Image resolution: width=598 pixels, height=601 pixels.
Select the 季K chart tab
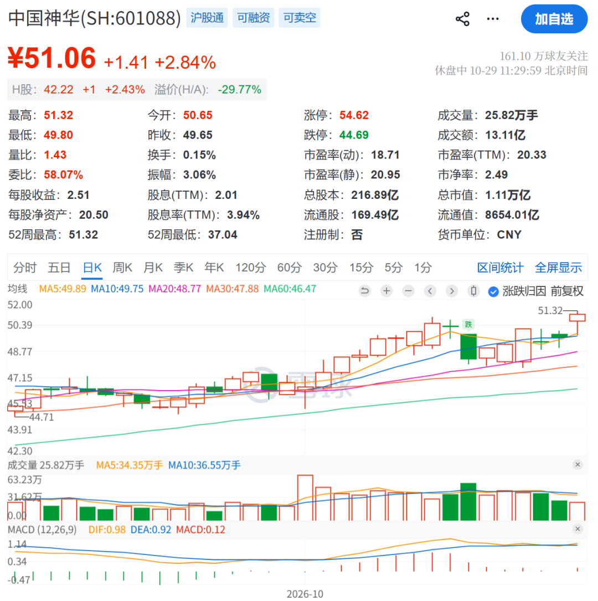coord(183,268)
